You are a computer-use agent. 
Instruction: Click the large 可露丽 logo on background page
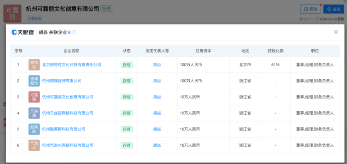12,13
